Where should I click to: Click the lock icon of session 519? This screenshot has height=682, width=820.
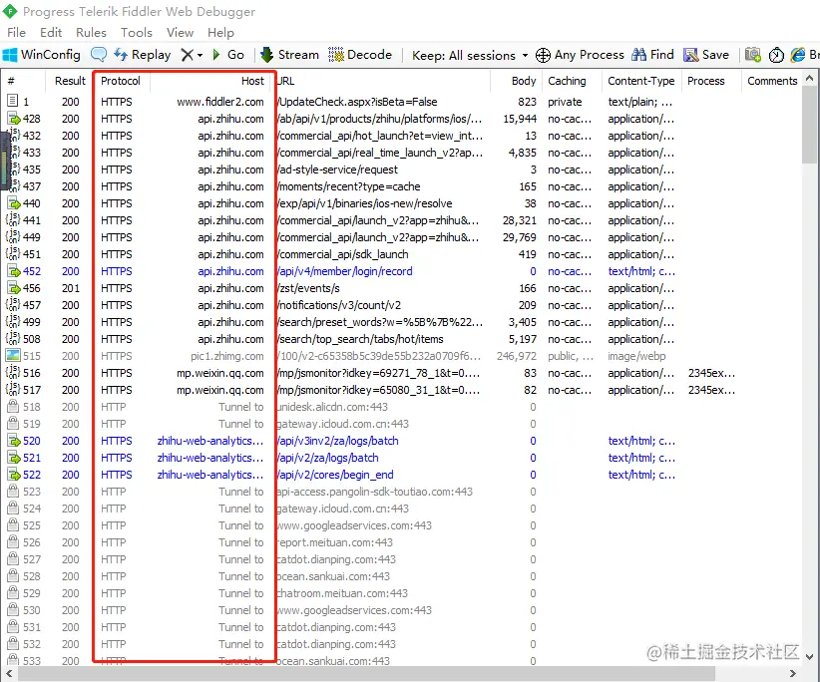pyautogui.click(x=13, y=424)
